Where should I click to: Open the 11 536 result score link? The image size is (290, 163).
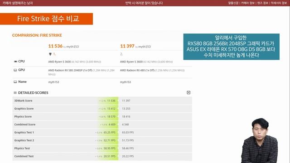55,46
